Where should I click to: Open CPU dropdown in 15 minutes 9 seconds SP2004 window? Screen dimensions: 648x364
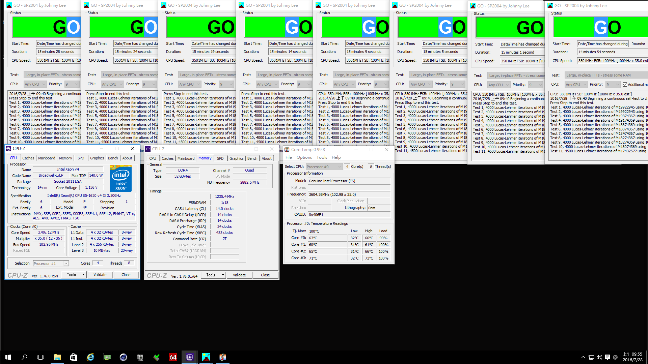(344, 84)
